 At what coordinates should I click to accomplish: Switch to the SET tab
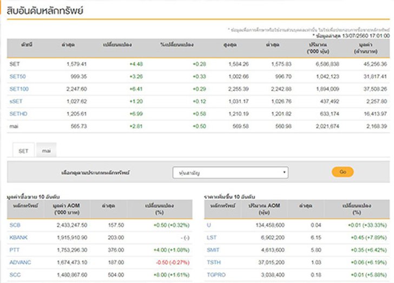click(23, 151)
